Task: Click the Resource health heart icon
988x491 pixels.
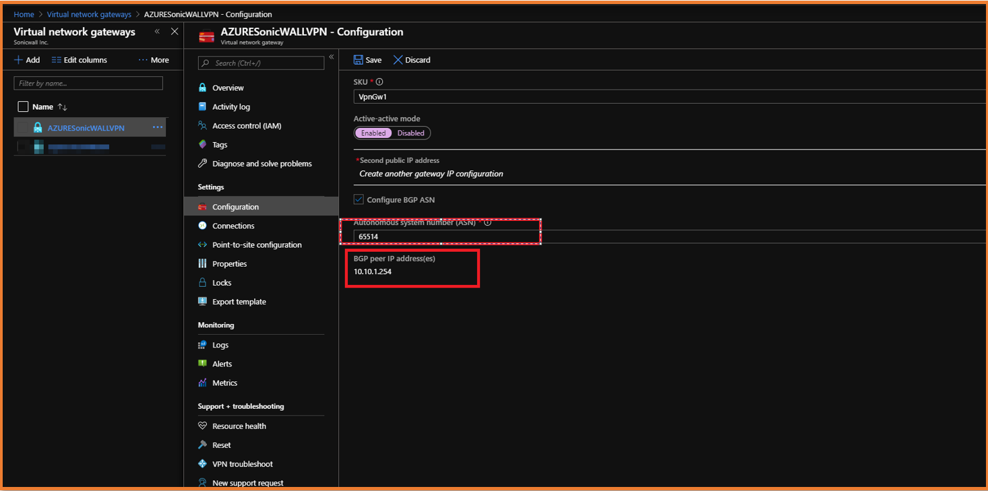Action: pos(202,426)
